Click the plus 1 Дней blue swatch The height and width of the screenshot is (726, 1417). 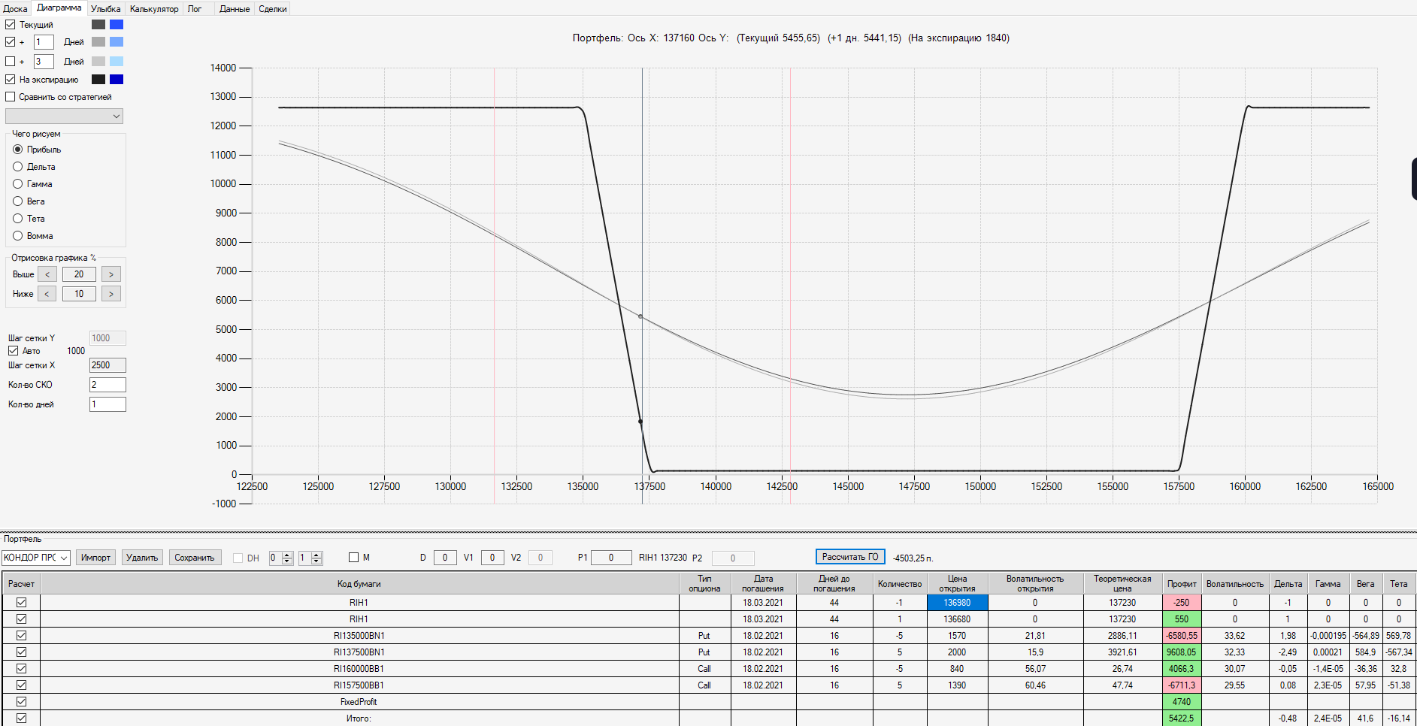[x=117, y=42]
